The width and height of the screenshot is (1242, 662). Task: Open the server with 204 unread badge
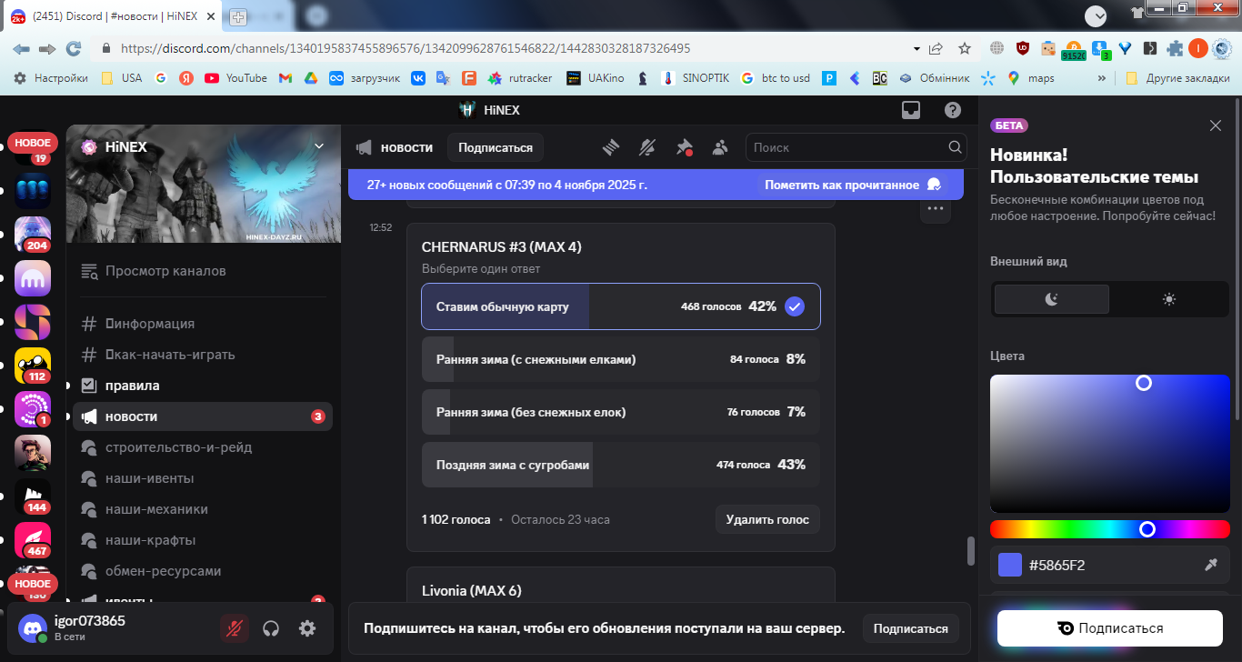33,235
